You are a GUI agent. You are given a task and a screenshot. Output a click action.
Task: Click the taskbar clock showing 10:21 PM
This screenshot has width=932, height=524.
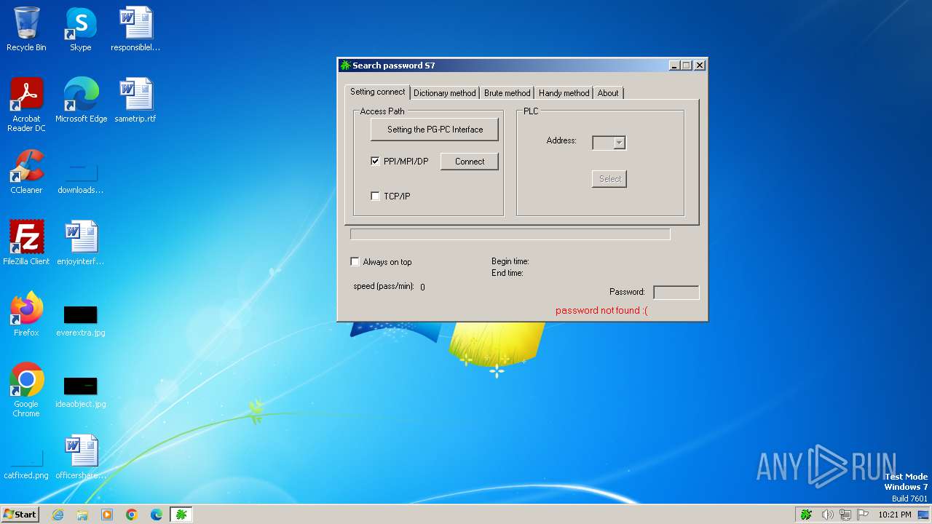(895, 515)
